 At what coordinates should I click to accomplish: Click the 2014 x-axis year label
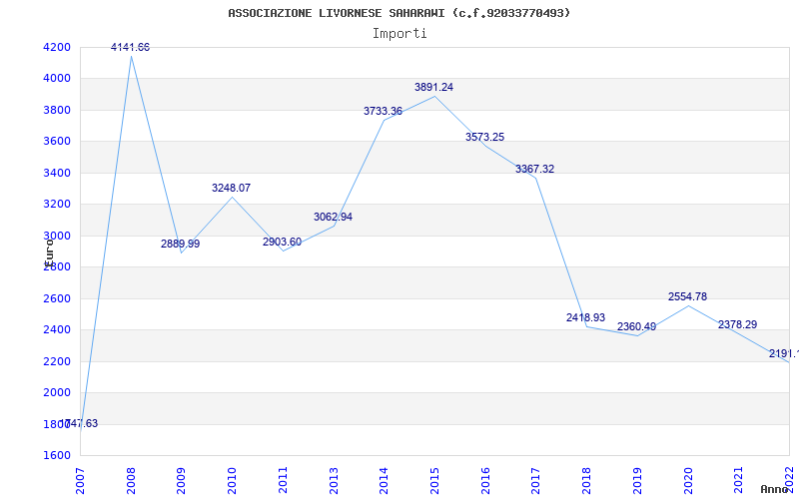384,480
